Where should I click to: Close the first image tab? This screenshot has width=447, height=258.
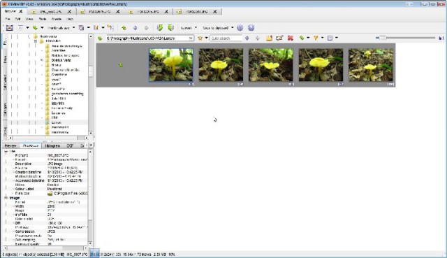point(69,12)
